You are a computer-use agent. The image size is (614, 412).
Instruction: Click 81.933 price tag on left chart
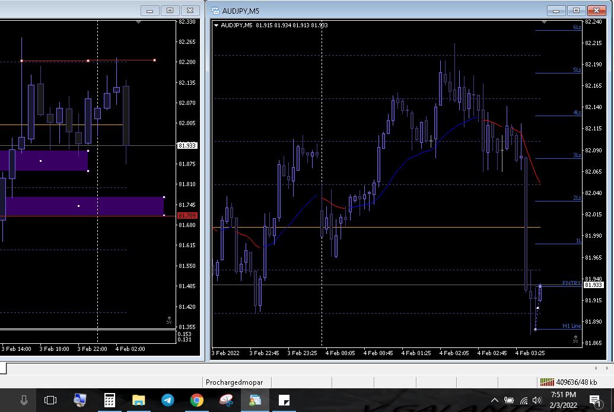(x=187, y=145)
